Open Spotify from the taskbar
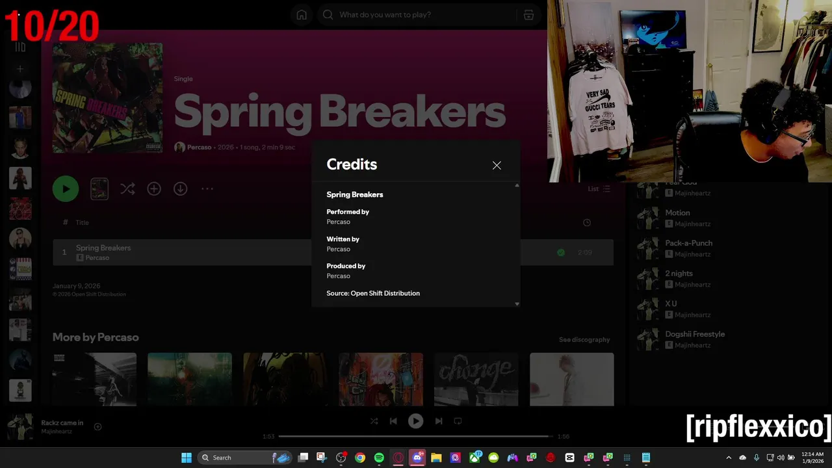The width and height of the screenshot is (832, 468). click(379, 458)
